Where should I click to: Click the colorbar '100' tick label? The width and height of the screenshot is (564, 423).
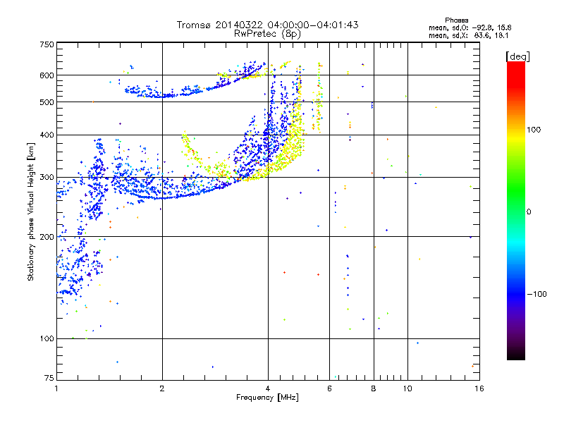534,130
